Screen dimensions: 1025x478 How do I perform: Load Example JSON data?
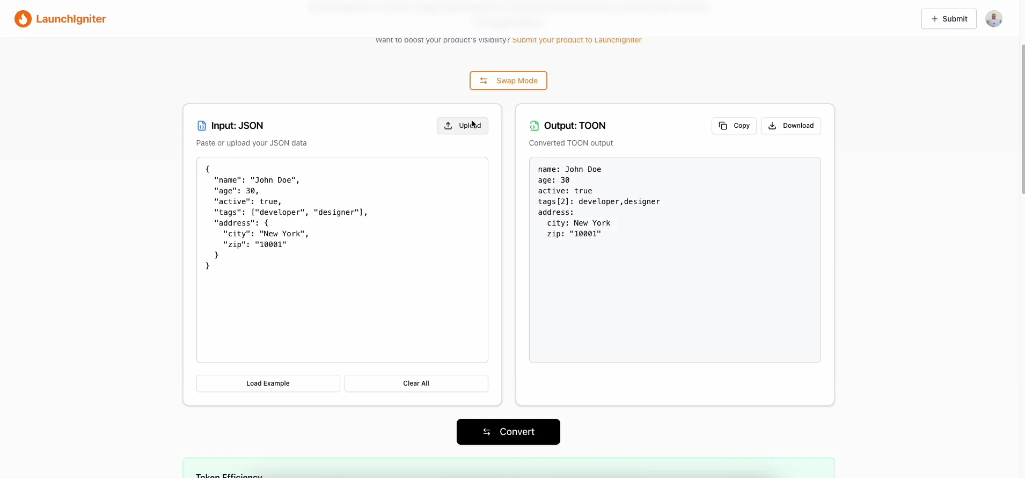pos(268,383)
